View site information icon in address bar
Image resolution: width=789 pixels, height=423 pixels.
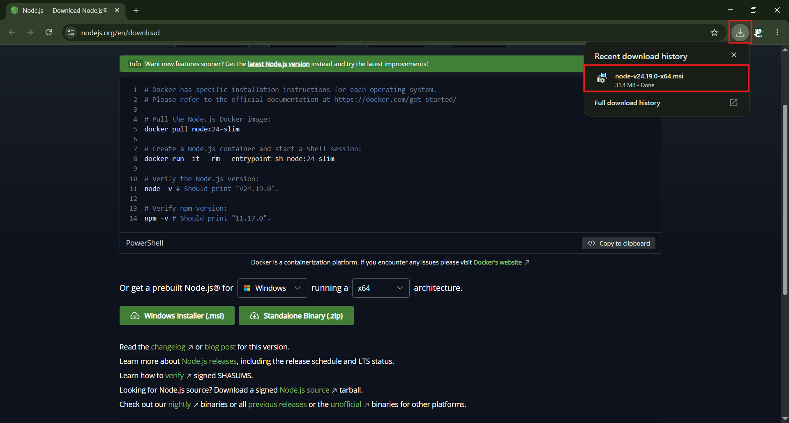coord(71,32)
